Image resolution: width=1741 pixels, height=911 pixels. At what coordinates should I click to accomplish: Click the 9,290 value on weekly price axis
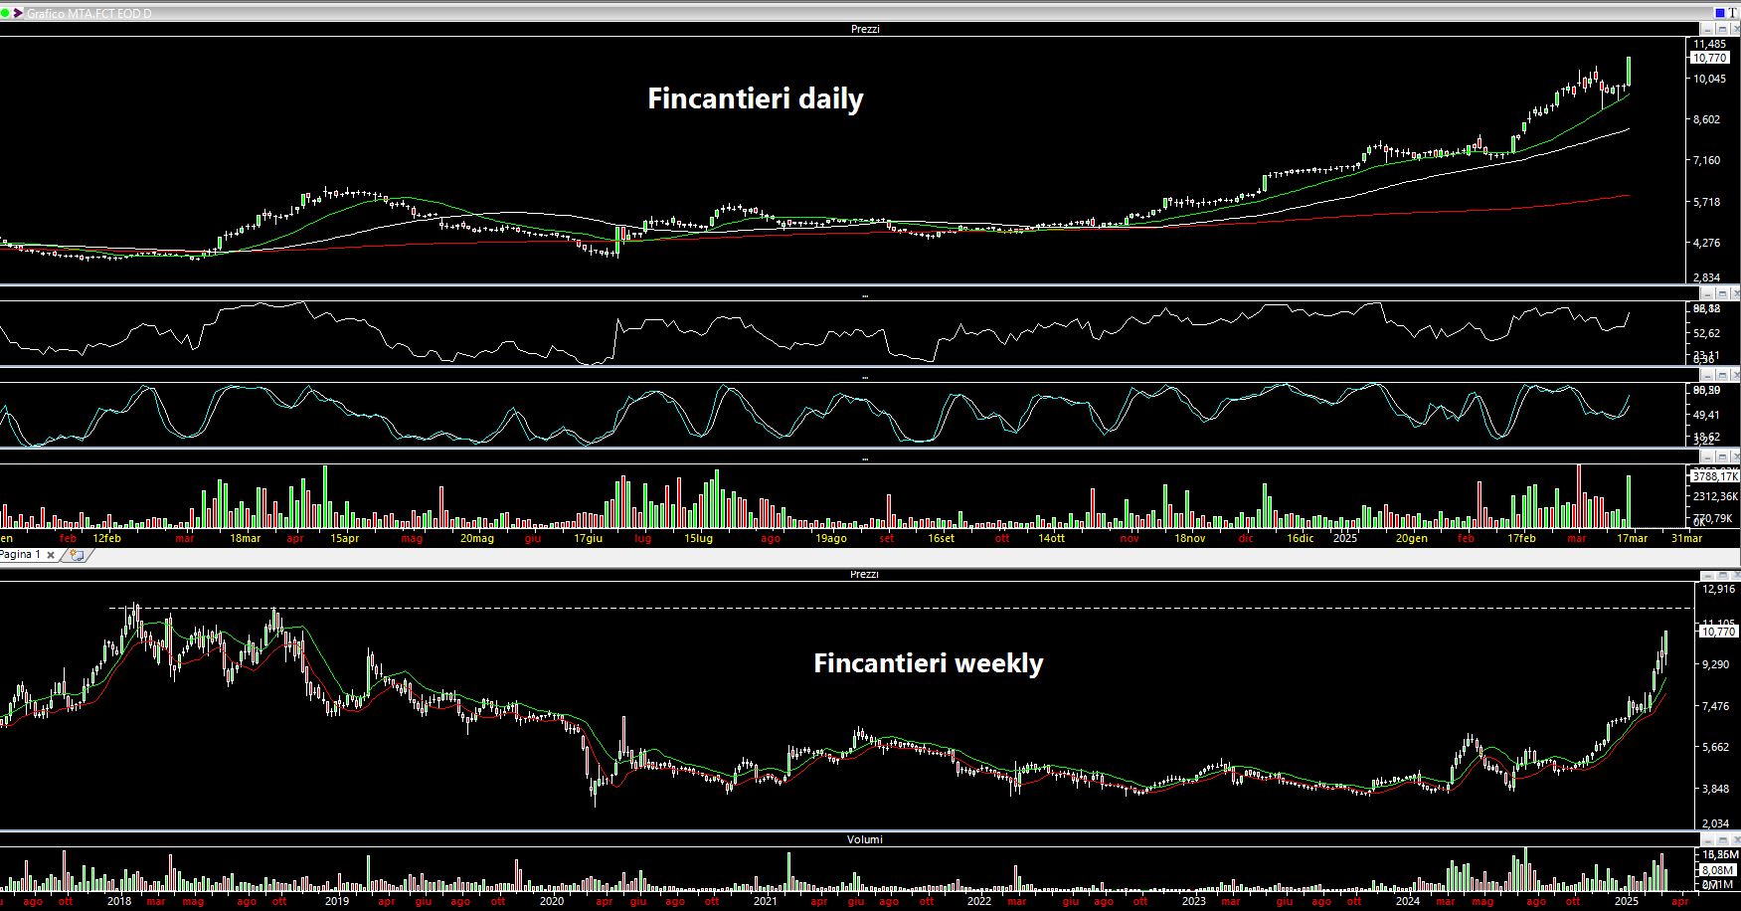(1715, 663)
